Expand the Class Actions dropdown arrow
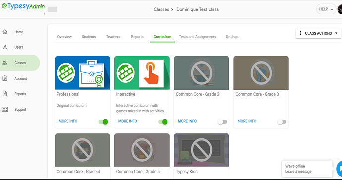The width and height of the screenshot is (342, 180). [336, 33]
